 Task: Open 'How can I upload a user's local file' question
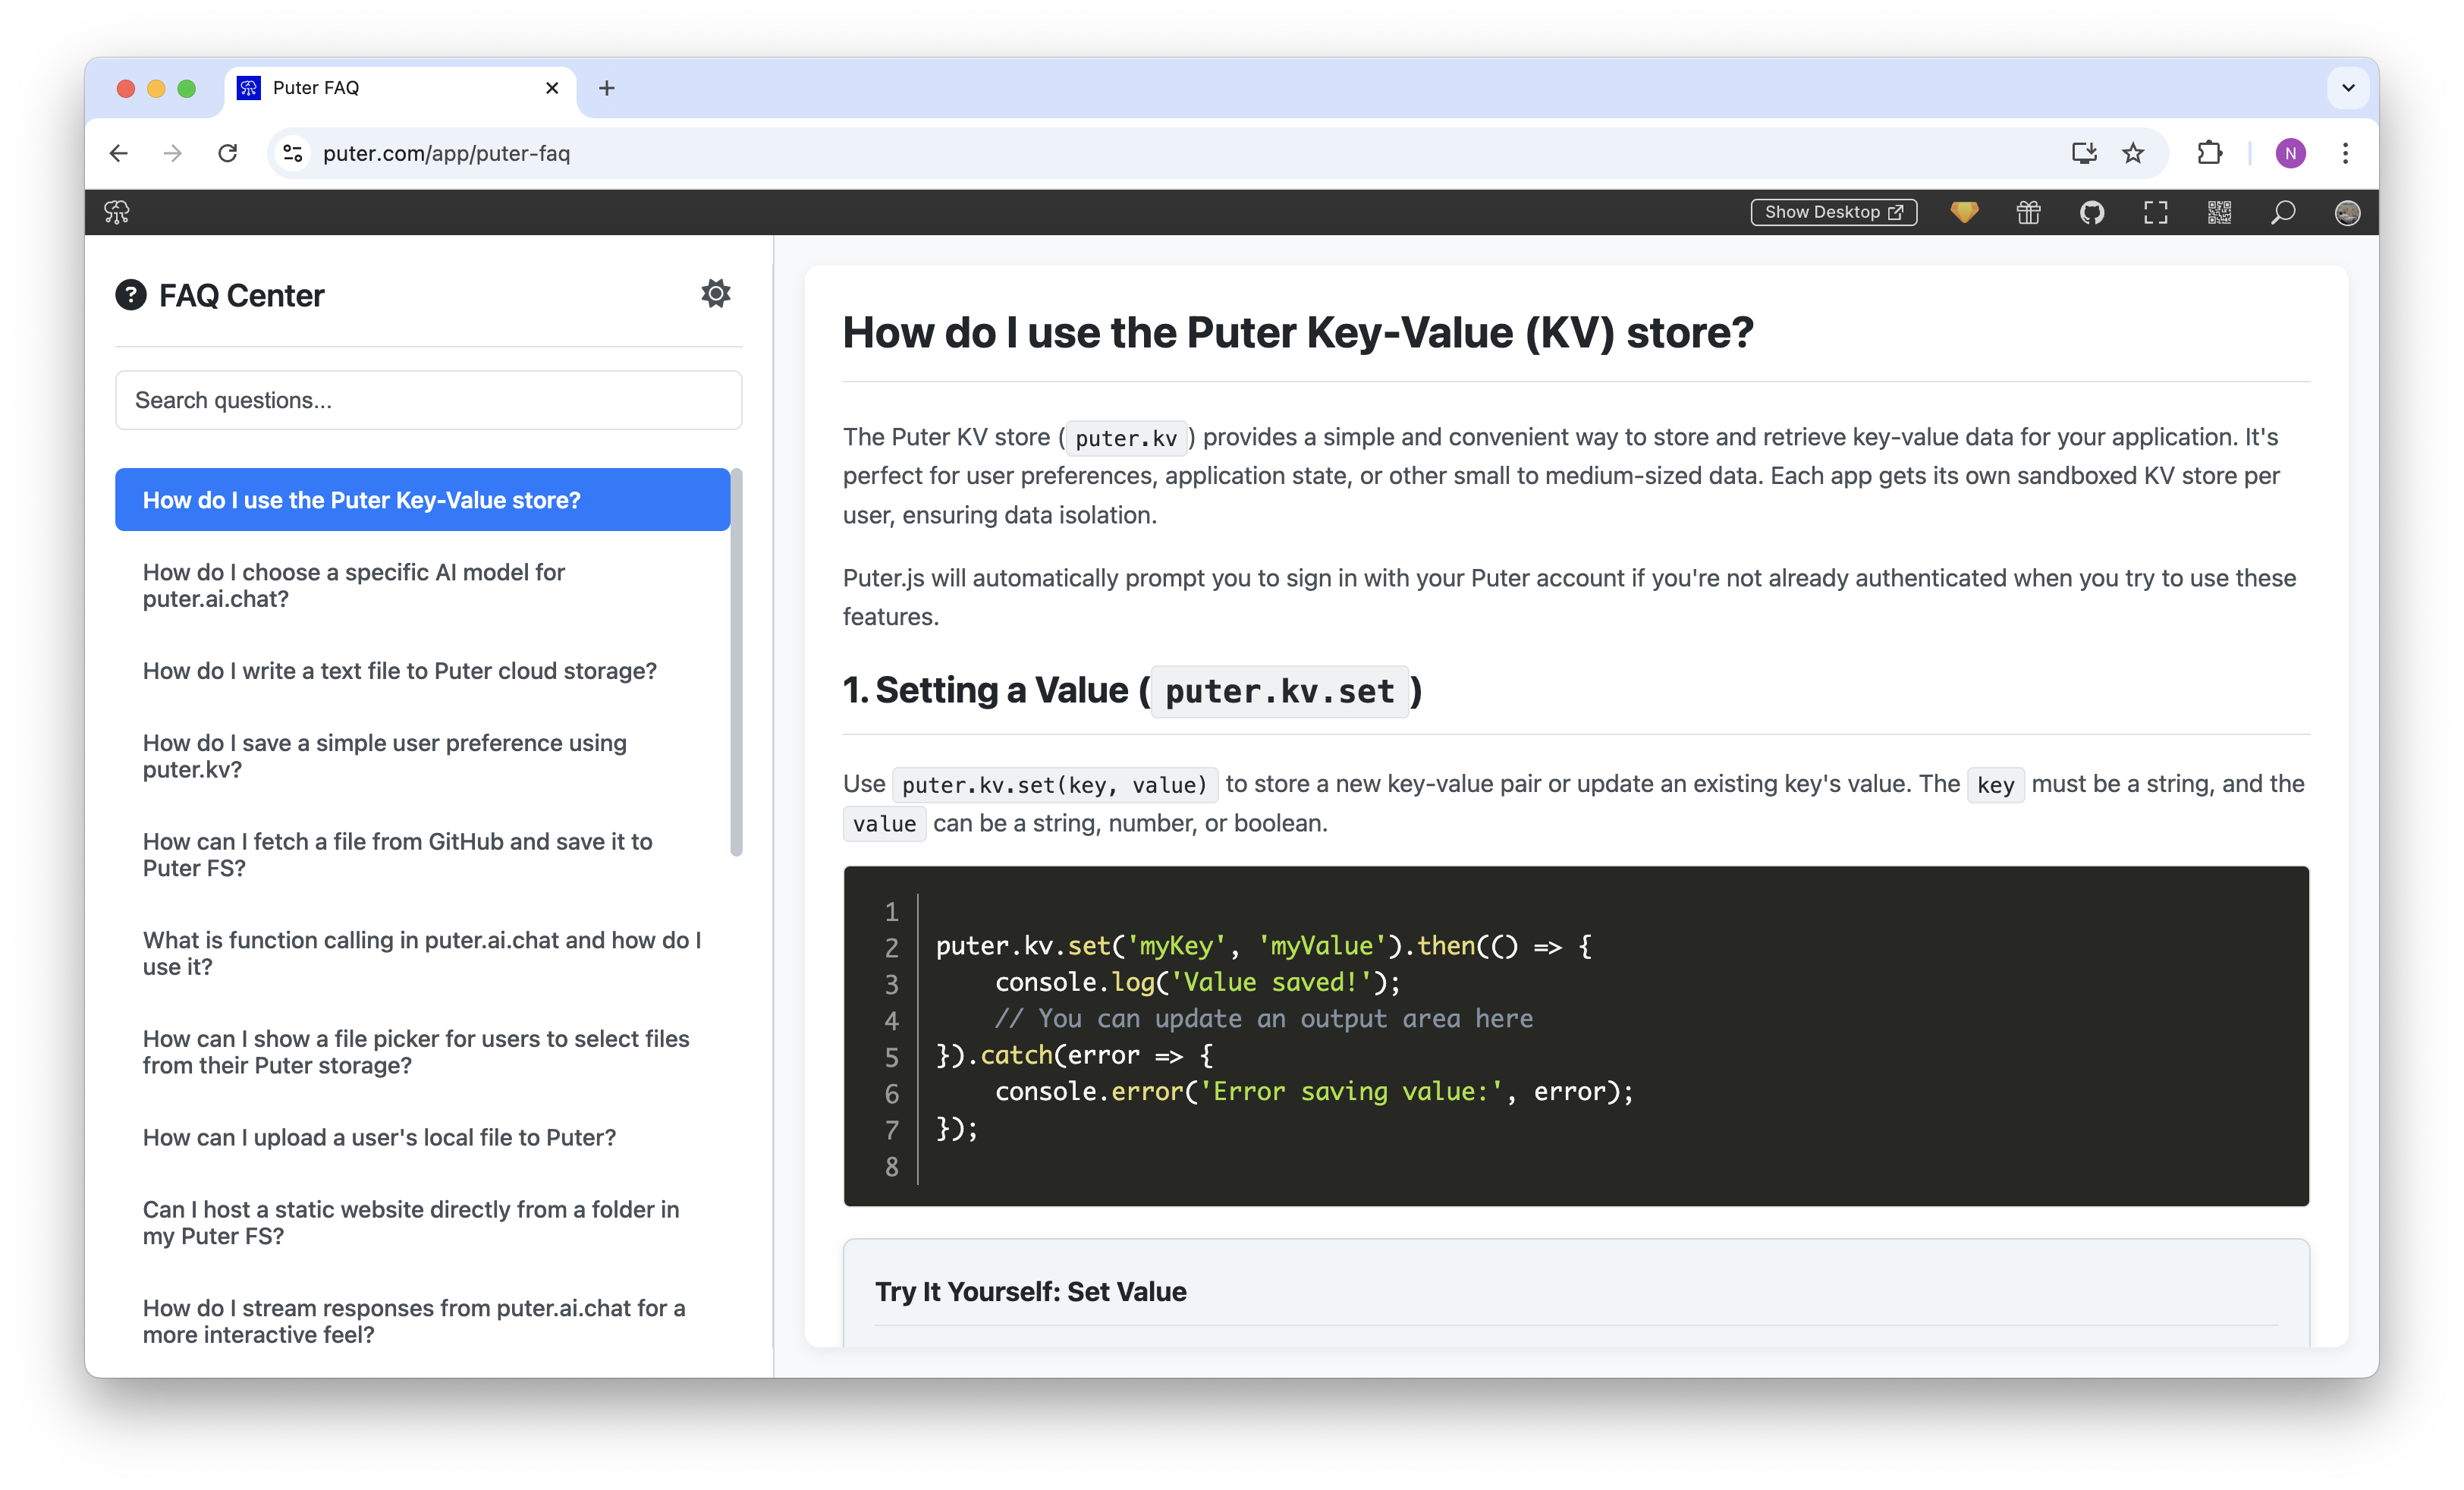[379, 1137]
